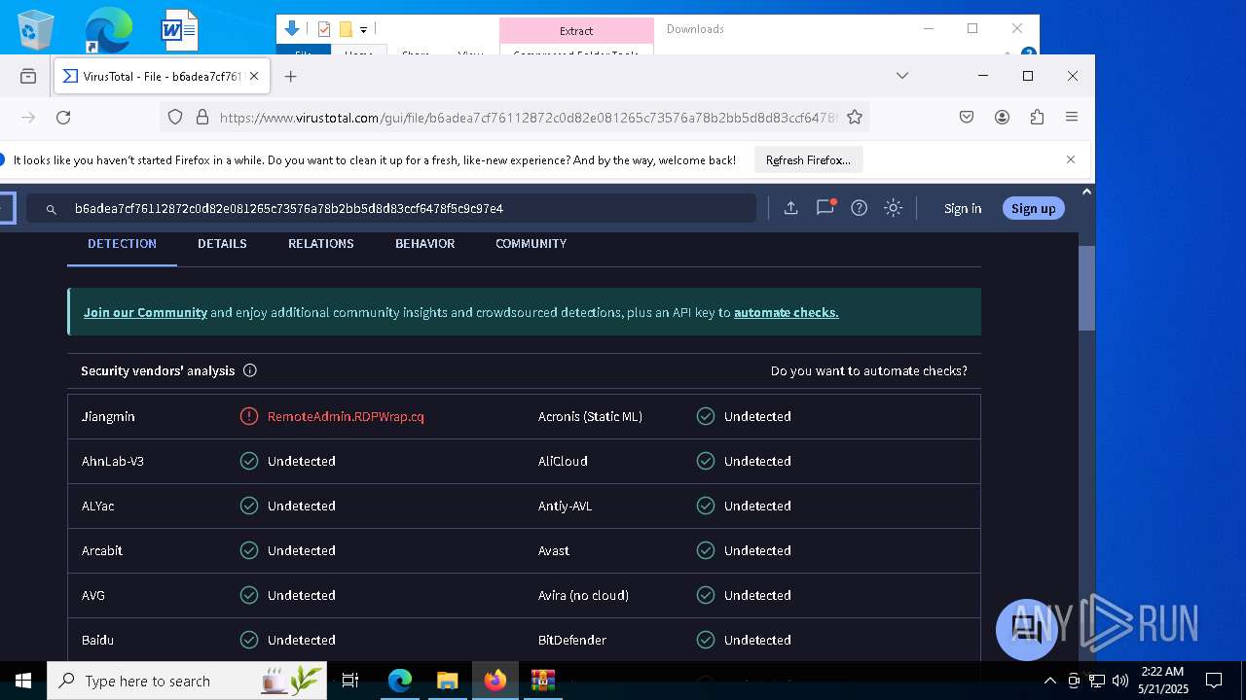Click the Avira (no cloud) vendor name
The width and height of the screenshot is (1246, 700).
(x=583, y=595)
